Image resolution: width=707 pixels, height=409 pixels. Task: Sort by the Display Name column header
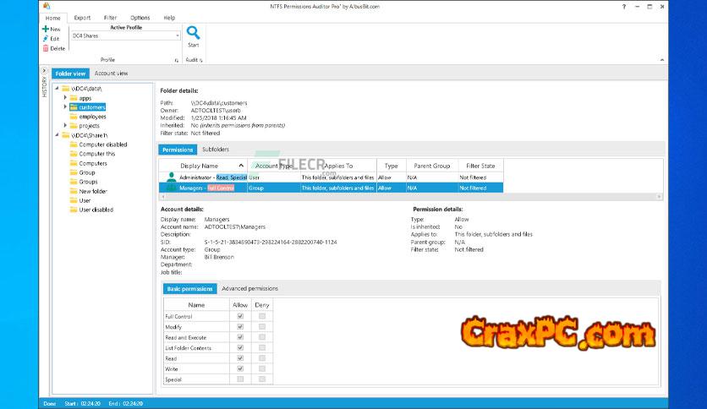(x=200, y=166)
